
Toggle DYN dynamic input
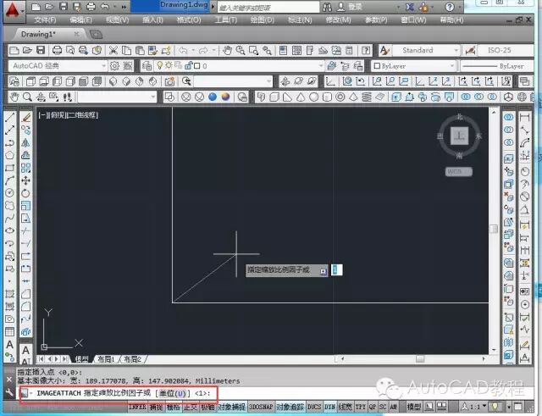[329, 407]
